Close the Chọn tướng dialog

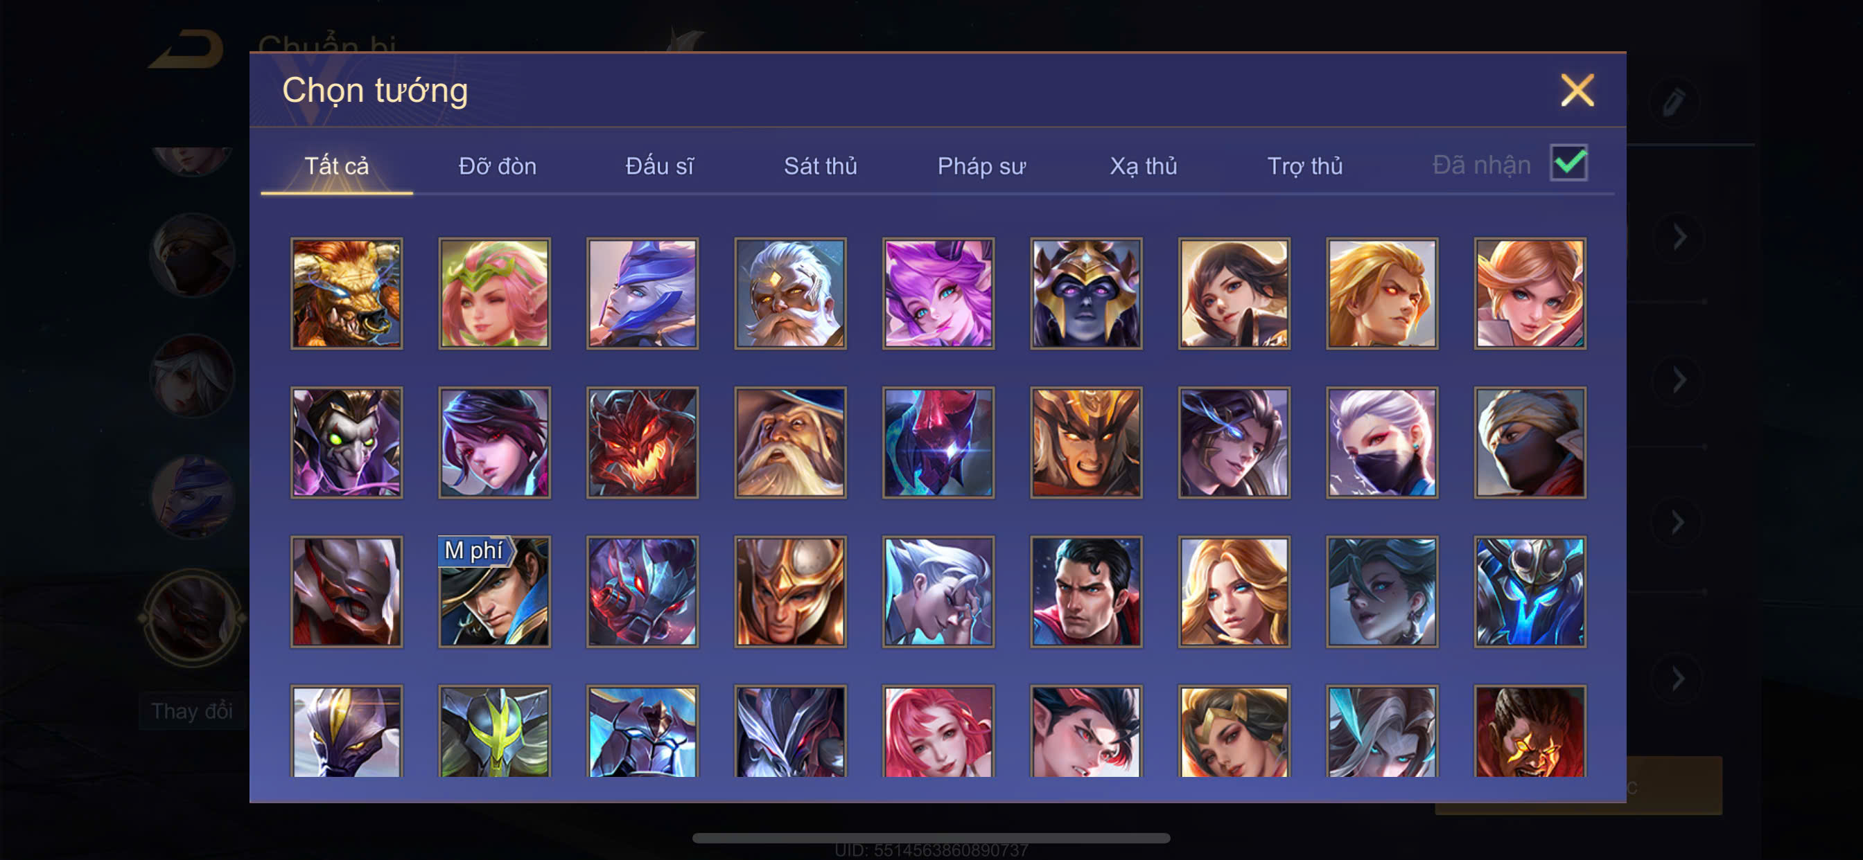[x=1577, y=90]
